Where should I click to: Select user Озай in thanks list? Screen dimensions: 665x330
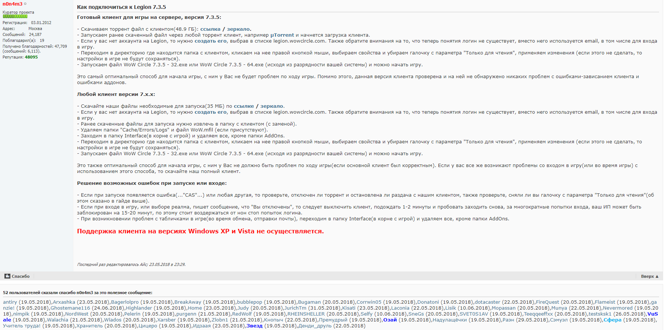(x=390, y=320)
